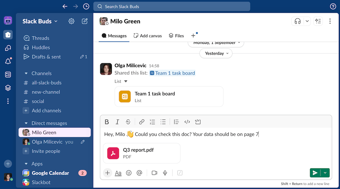Insert a code block
340x189 pixels.
(198, 122)
